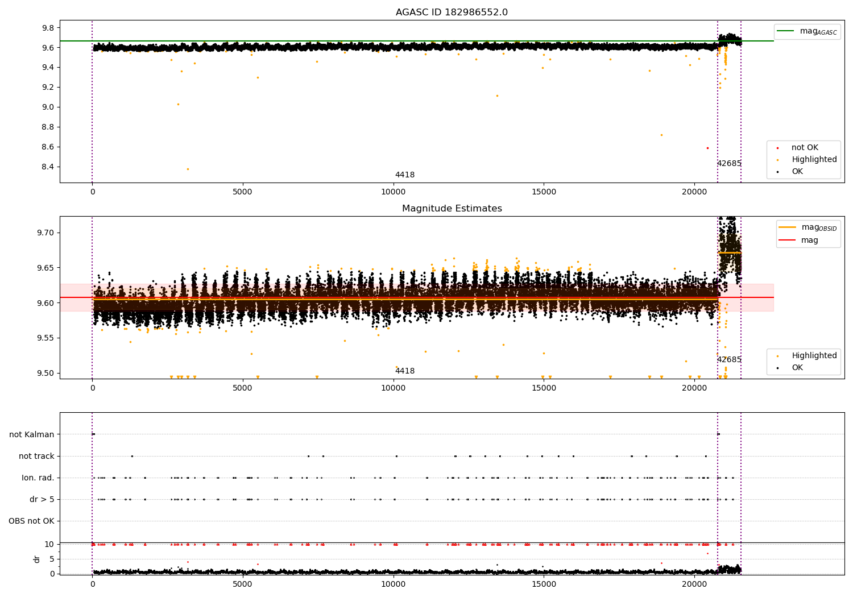Click the 9.50 y-axis tick in middle plot
The height and width of the screenshot is (597, 853).
(x=46, y=374)
